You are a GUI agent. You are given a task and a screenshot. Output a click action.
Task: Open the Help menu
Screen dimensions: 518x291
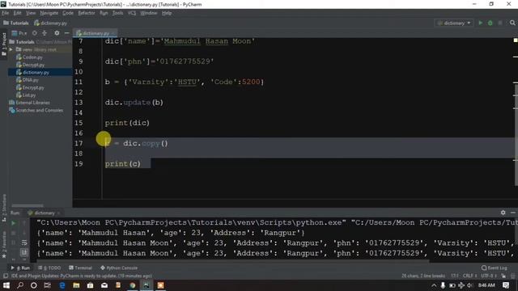click(x=167, y=13)
